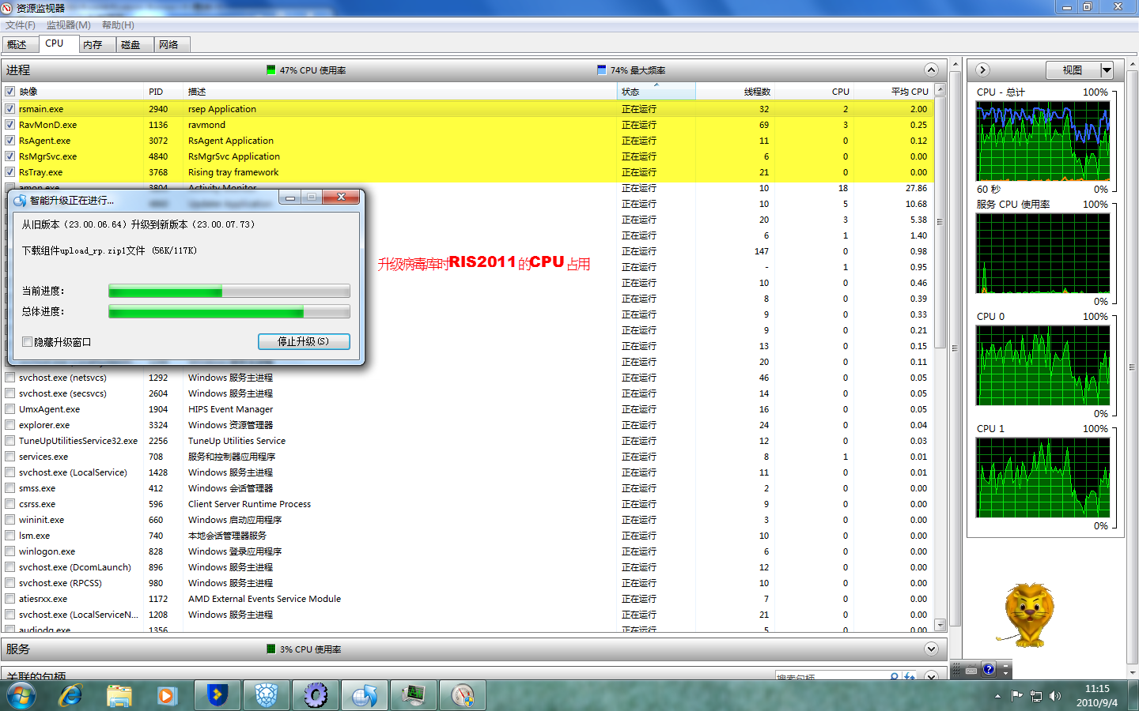Click the Stop Upgrade button
The width and height of the screenshot is (1139, 711).
click(x=304, y=341)
